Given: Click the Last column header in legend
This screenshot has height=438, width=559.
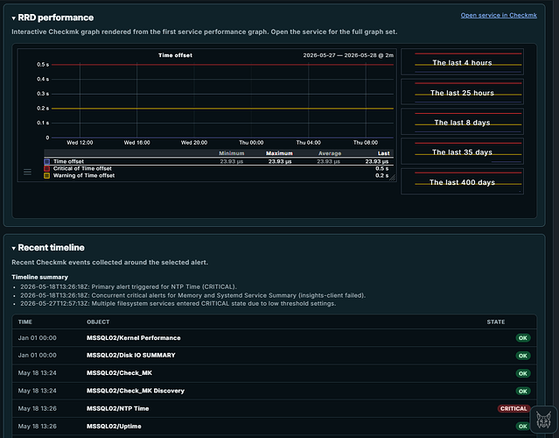Looking at the screenshot, I should tap(383, 153).
